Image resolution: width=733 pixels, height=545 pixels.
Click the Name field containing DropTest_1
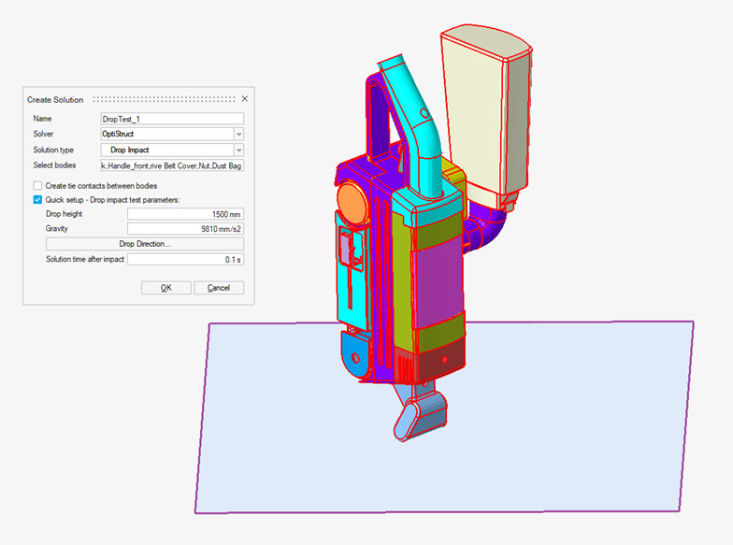[x=172, y=119]
